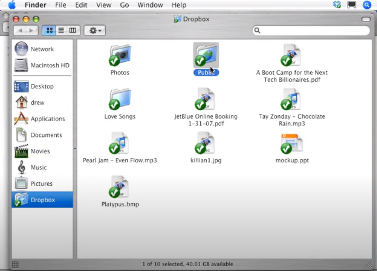The image size is (377, 271).
Task: Open Documents in the sidebar
Action: (x=42, y=135)
